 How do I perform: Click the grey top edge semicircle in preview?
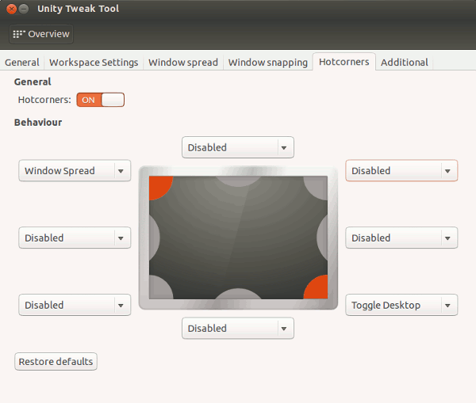[x=238, y=181]
